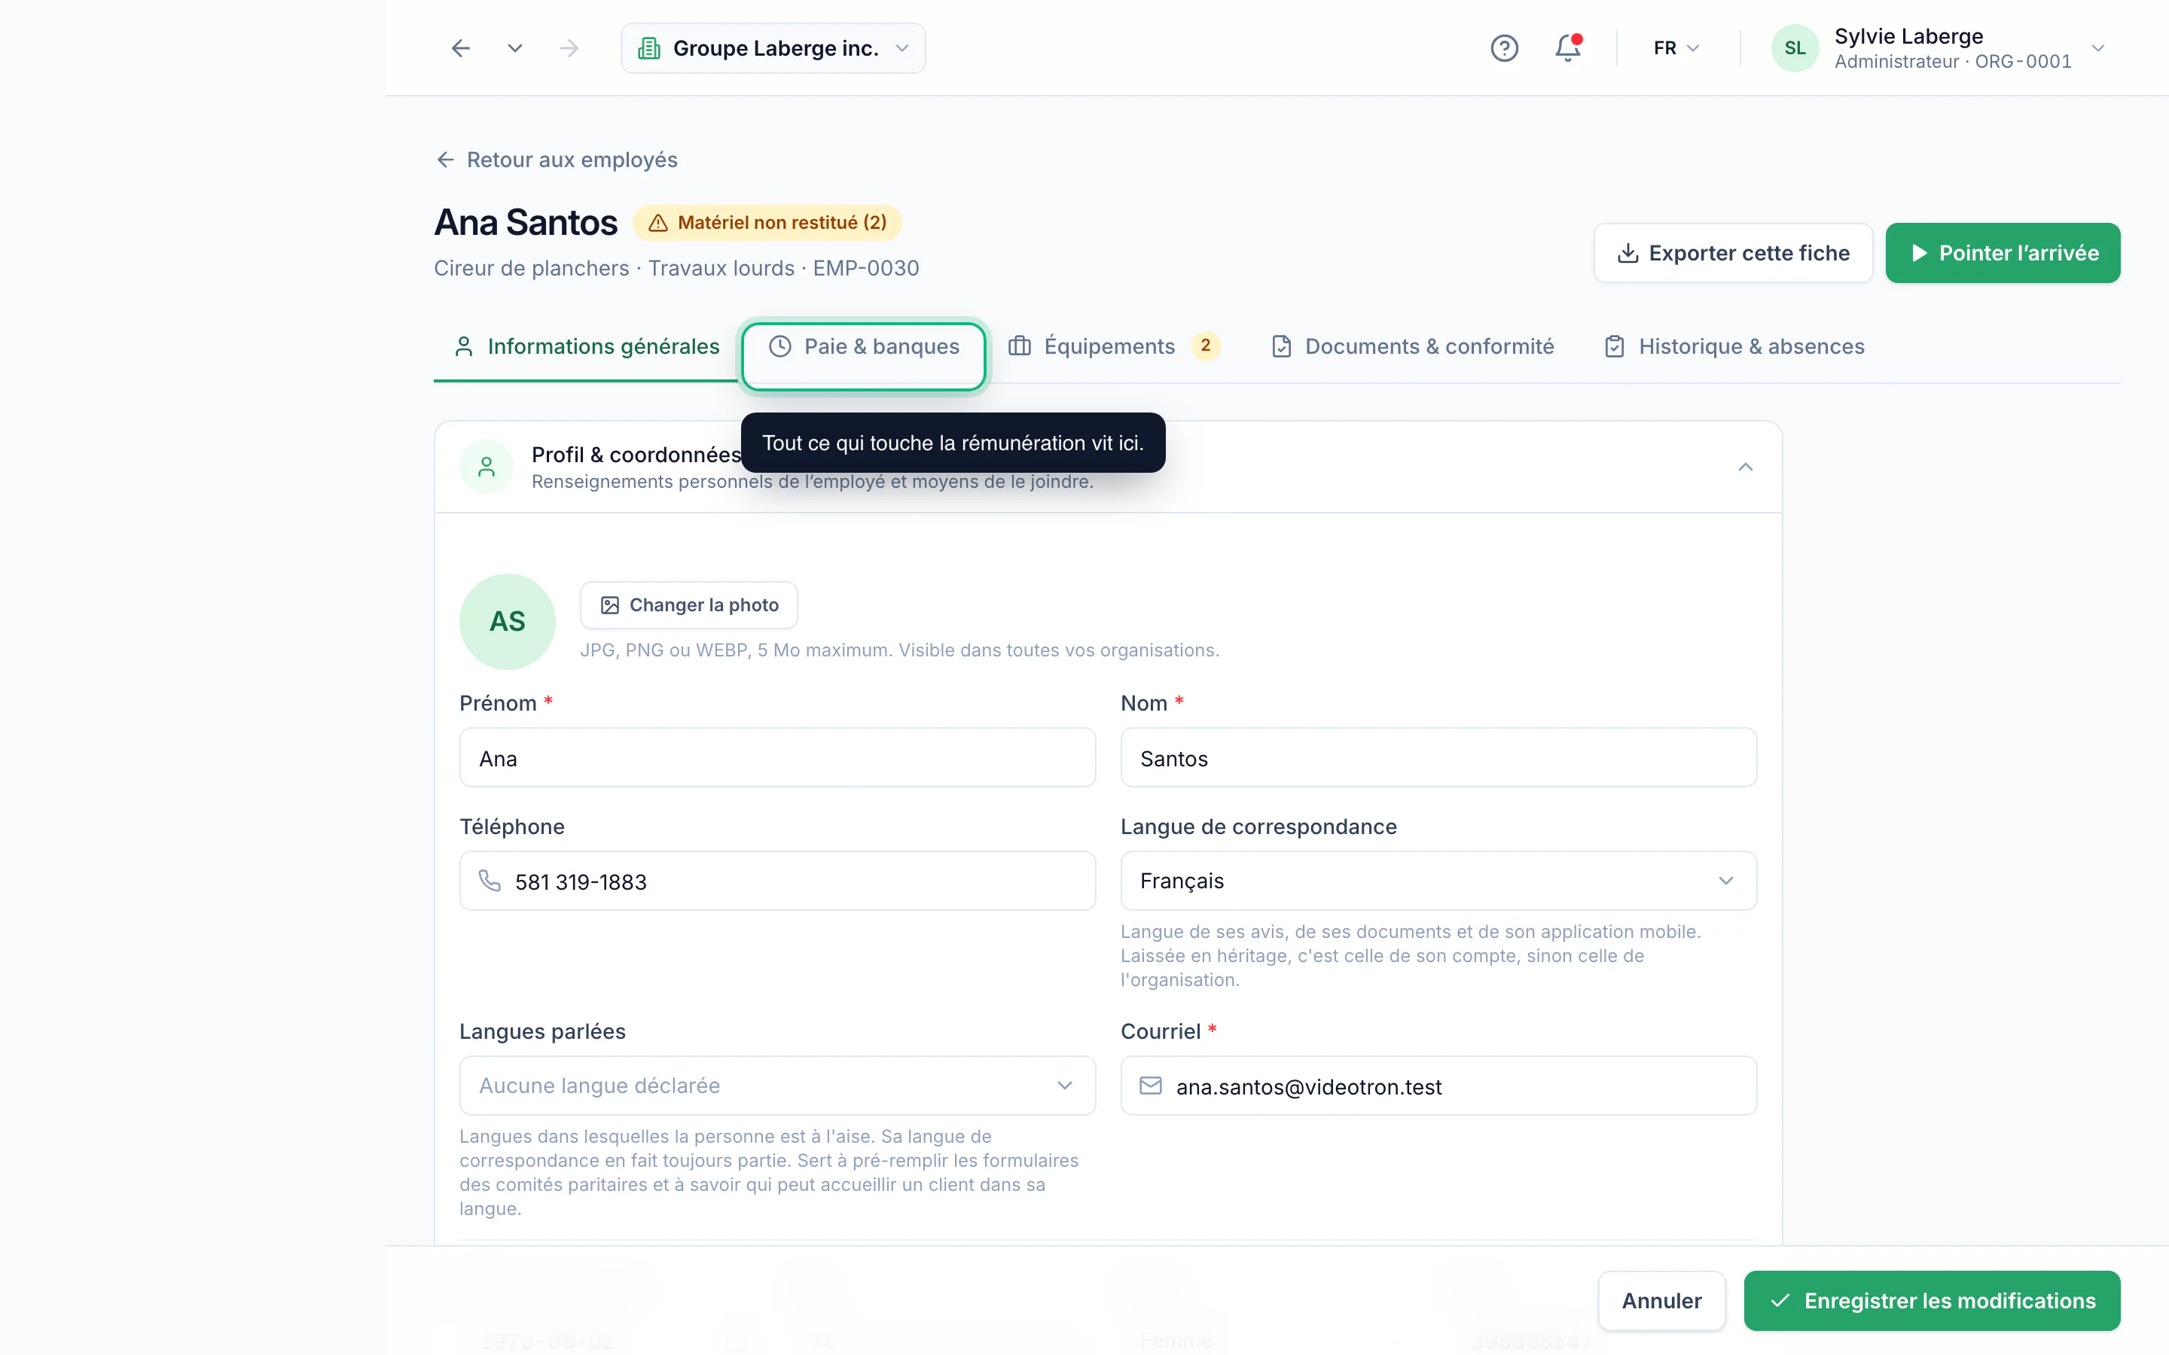Click Exporter cette fiche button
2169x1355 pixels.
[1732, 253]
